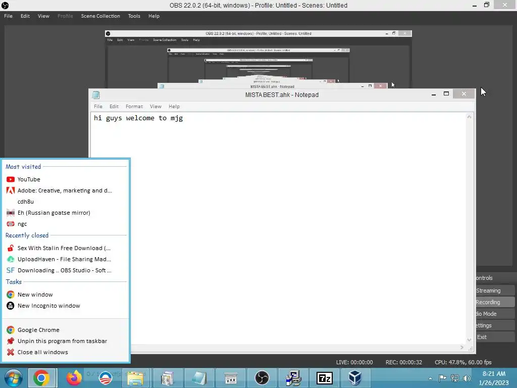The image size is (517, 388).
Task: Open the OBS Profile menu
Action: point(65,16)
